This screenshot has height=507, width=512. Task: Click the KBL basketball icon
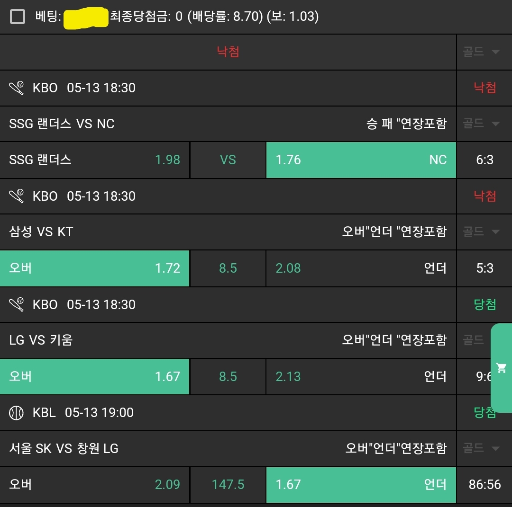click(17, 413)
